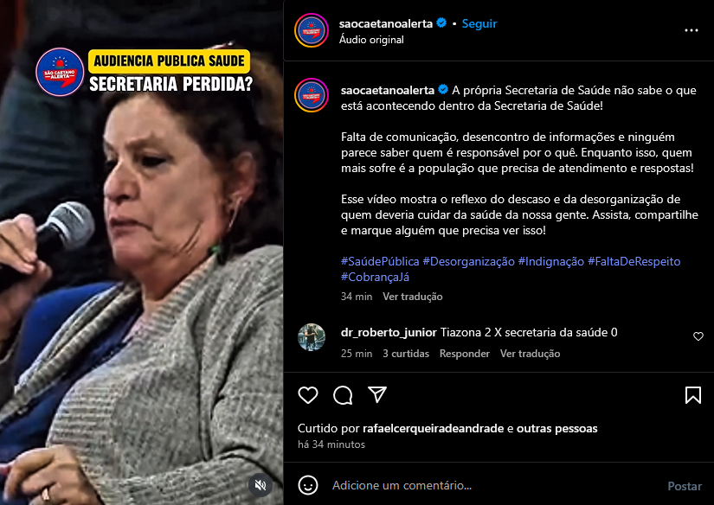Screen dimensions: 714x505
Task: Open dr_roberto_junior's profile avatar
Action: click(x=312, y=337)
